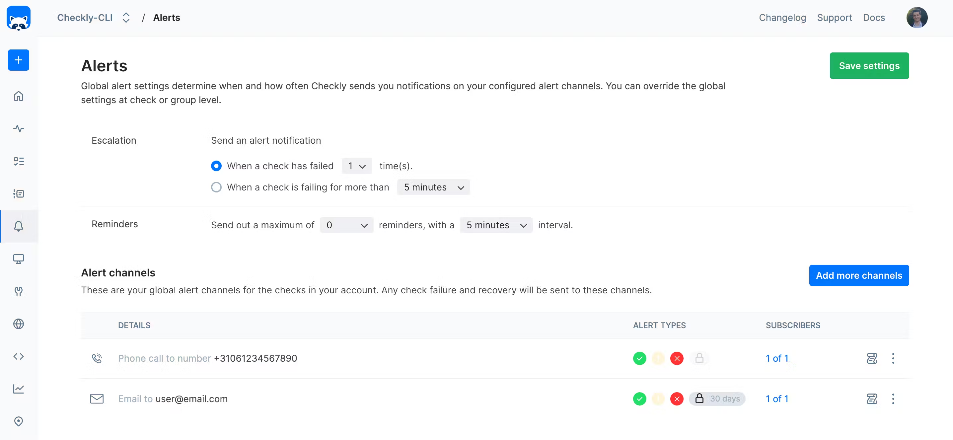953x440 pixels.
Task: Select 'When a check is failing for more than' radio
Action: pos(216,187)
